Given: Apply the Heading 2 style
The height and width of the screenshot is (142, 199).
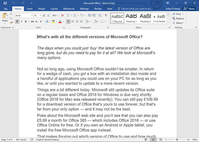Looking at the screenshot, I should (145, 18).
